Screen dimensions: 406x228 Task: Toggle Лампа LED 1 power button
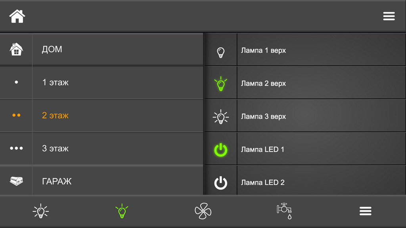point(220,150)
